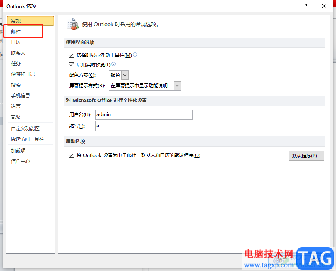The image size is (336, 271).
Task: Toggle 启用实时预览 checkbox
Action: point(72,64)
